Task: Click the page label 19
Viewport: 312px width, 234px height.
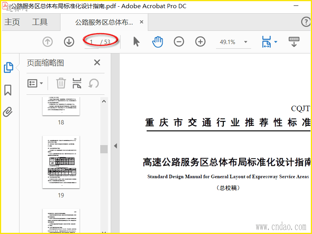Action: [61, 195]
